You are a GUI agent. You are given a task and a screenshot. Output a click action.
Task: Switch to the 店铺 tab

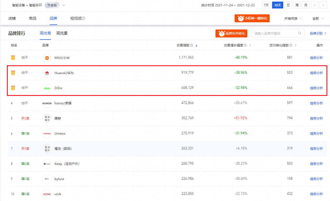[12, 18]
